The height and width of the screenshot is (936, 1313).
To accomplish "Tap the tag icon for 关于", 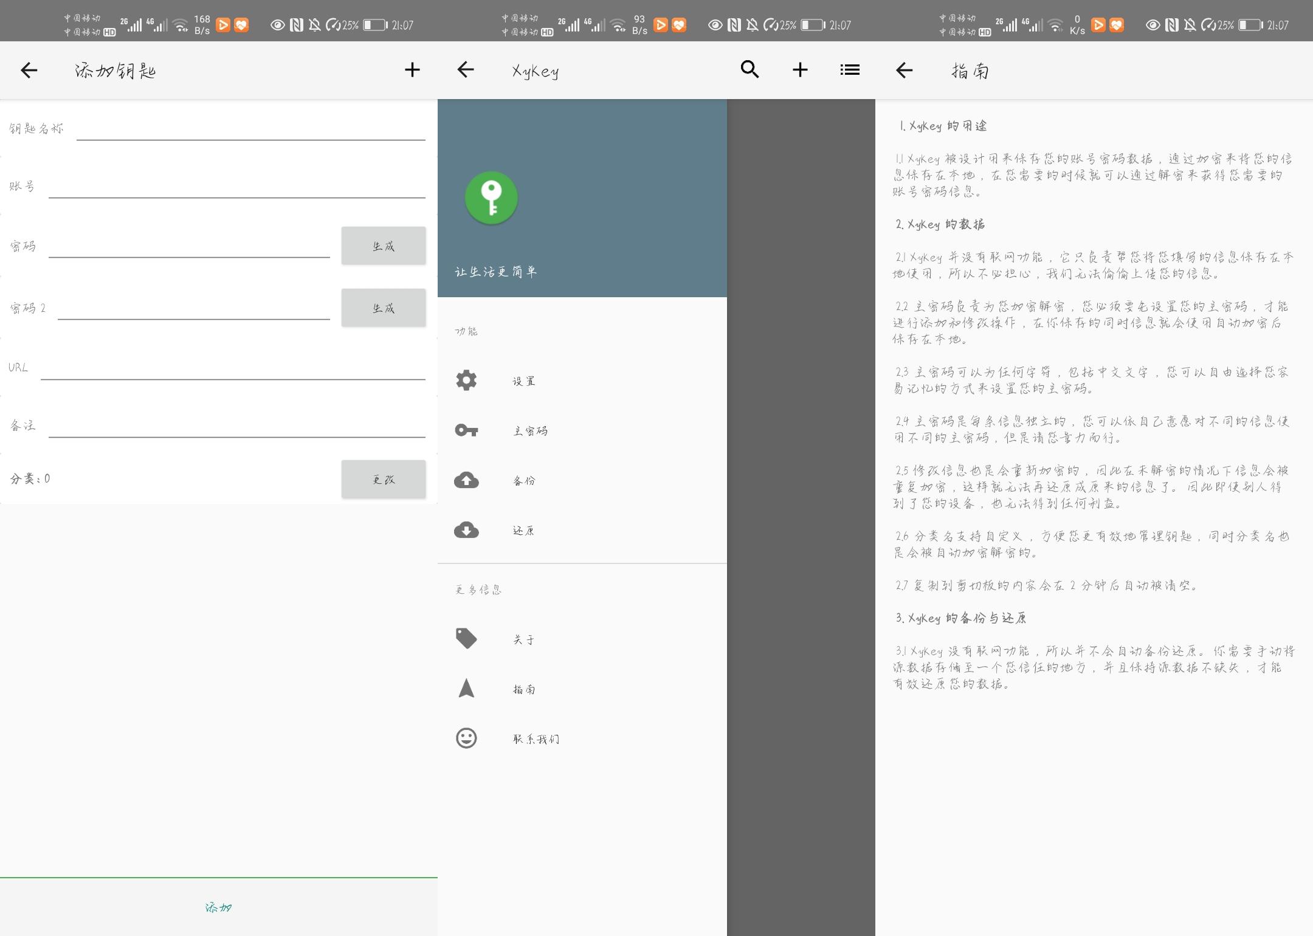I will point(466,639).
